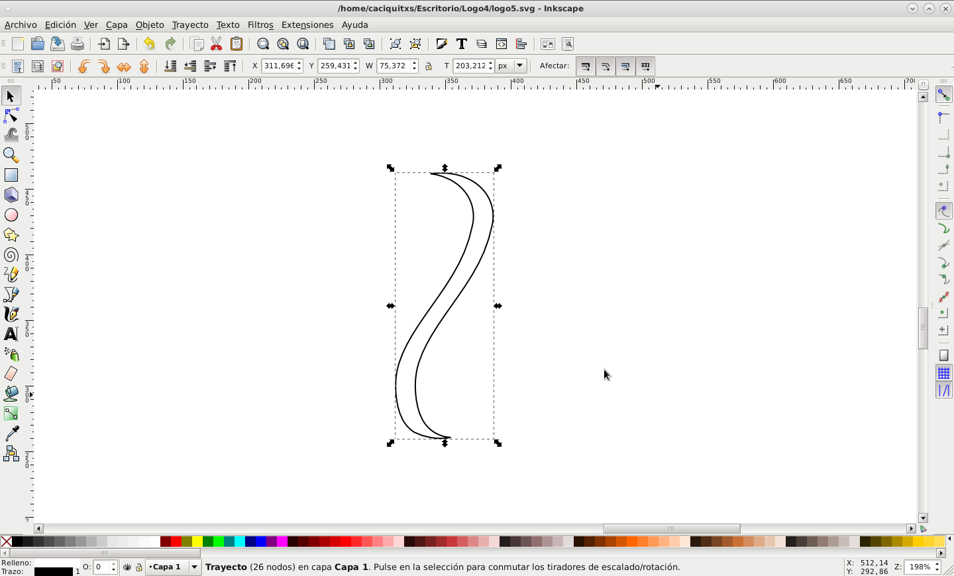Open the Filtros menu
The height and width of the screenshot is (576, 954).
[260, 25]
